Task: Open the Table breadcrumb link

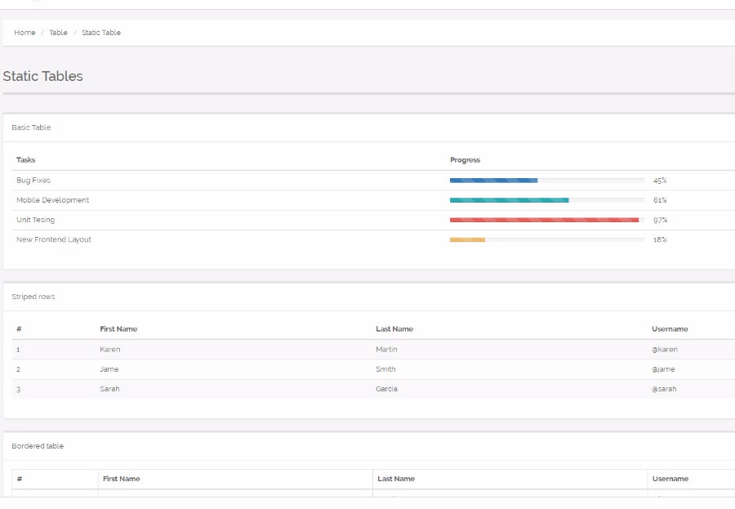Action: click(x=58, y=33)
